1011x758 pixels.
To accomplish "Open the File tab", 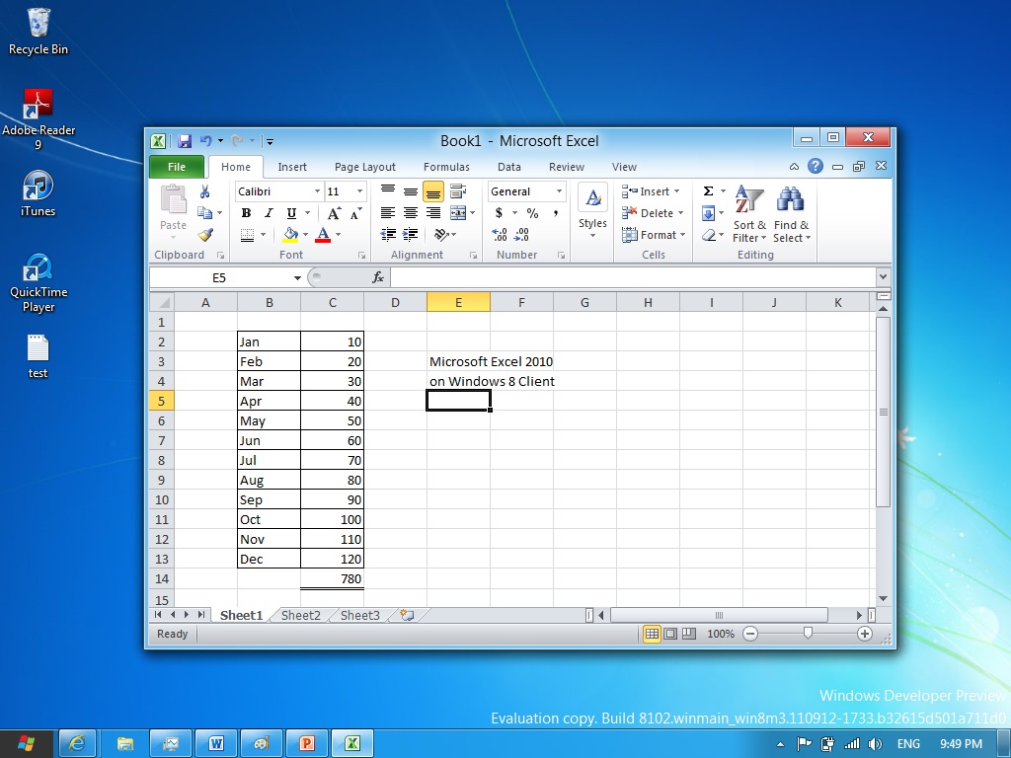I will point(177,167).
